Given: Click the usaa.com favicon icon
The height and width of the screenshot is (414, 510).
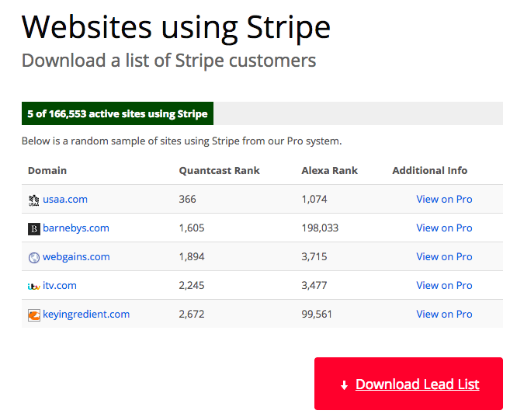Looking at the screenshot, I should point(34,200).
